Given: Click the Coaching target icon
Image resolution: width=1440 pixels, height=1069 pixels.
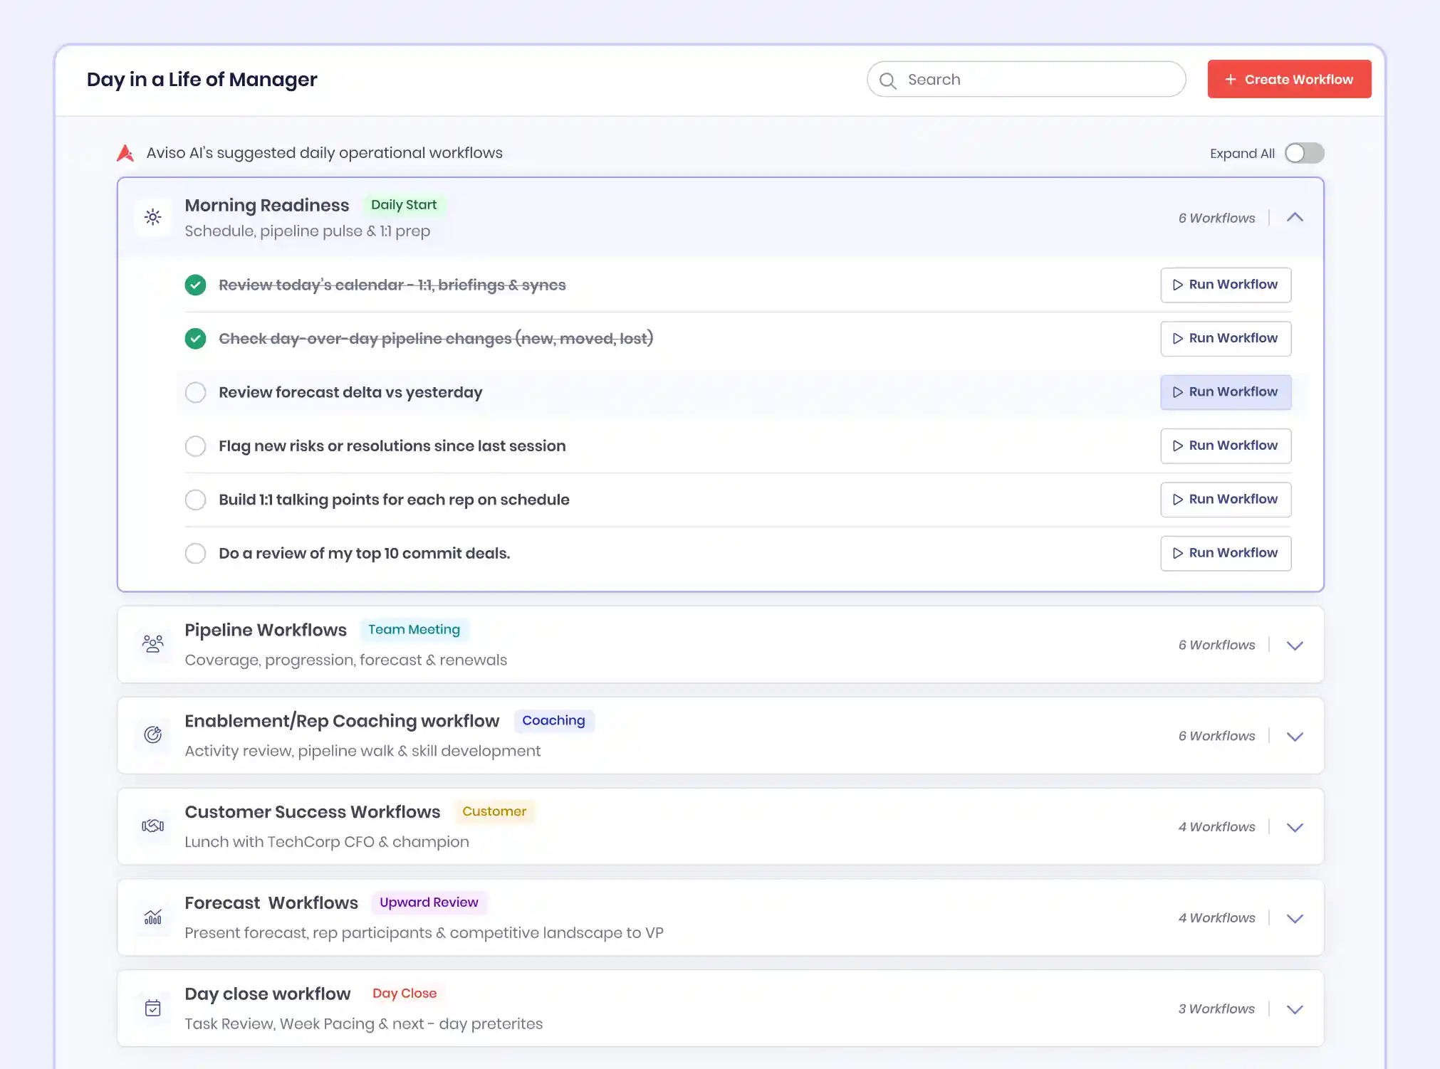Looking at the screenshot, I should [153, 735].
